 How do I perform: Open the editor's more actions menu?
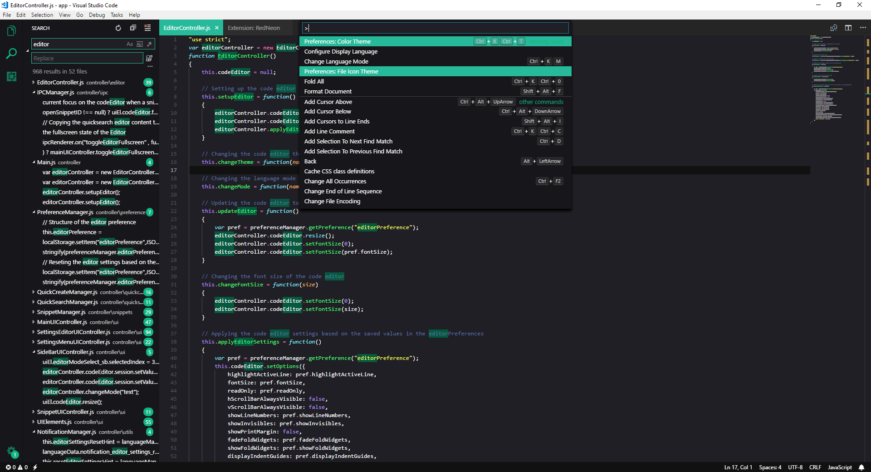tap(863, 28)
